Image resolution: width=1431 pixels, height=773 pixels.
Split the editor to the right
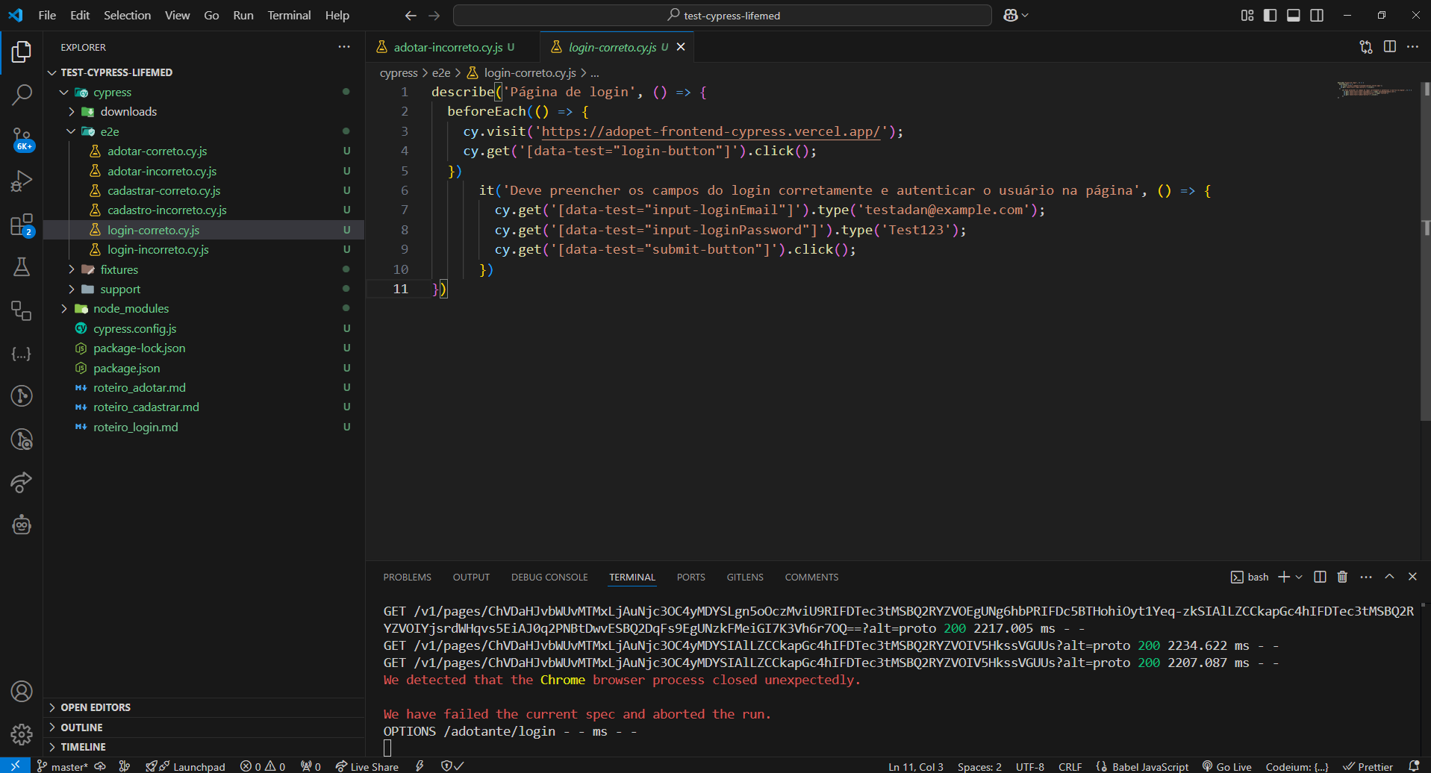(x=1390, y=46)
